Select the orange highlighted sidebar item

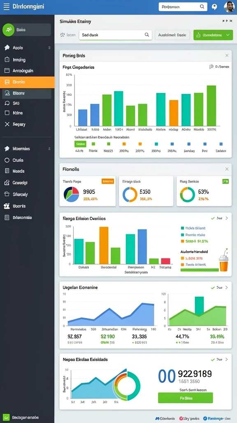pos(27,82)
